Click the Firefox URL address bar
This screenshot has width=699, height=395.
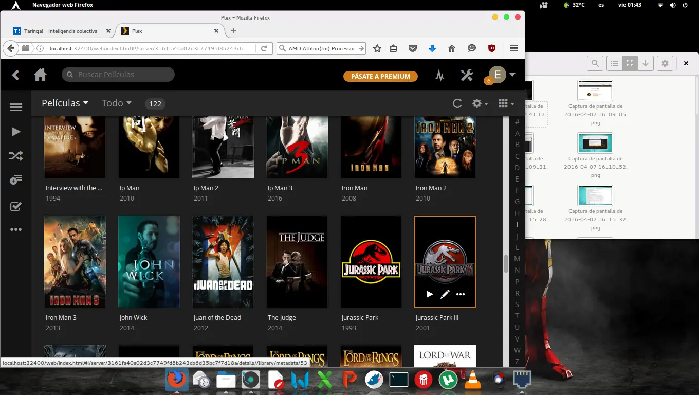(152, 48)
